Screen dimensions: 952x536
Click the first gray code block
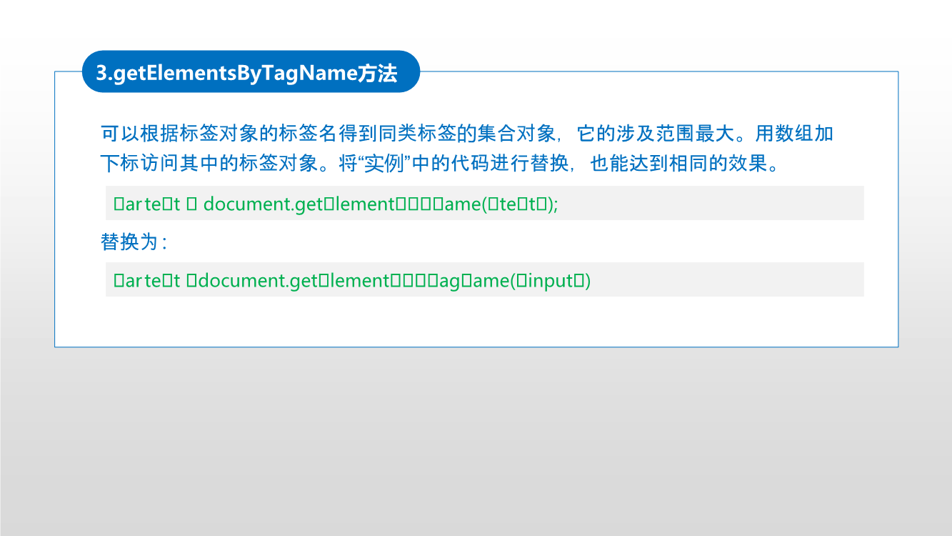click(x=485, y=203)
